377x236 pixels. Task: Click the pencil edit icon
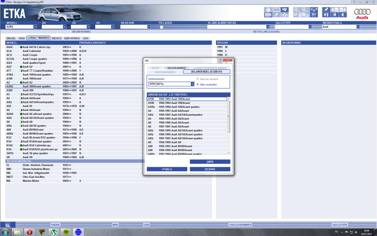click(x=276, y=15)
